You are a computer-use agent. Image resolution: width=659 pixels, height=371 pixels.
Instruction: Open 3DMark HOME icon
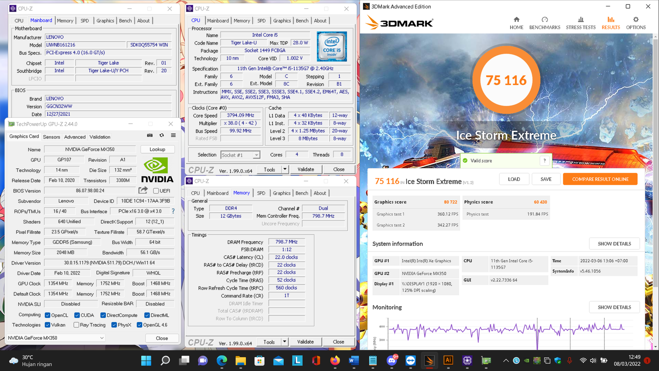click(x=516, y=23)
